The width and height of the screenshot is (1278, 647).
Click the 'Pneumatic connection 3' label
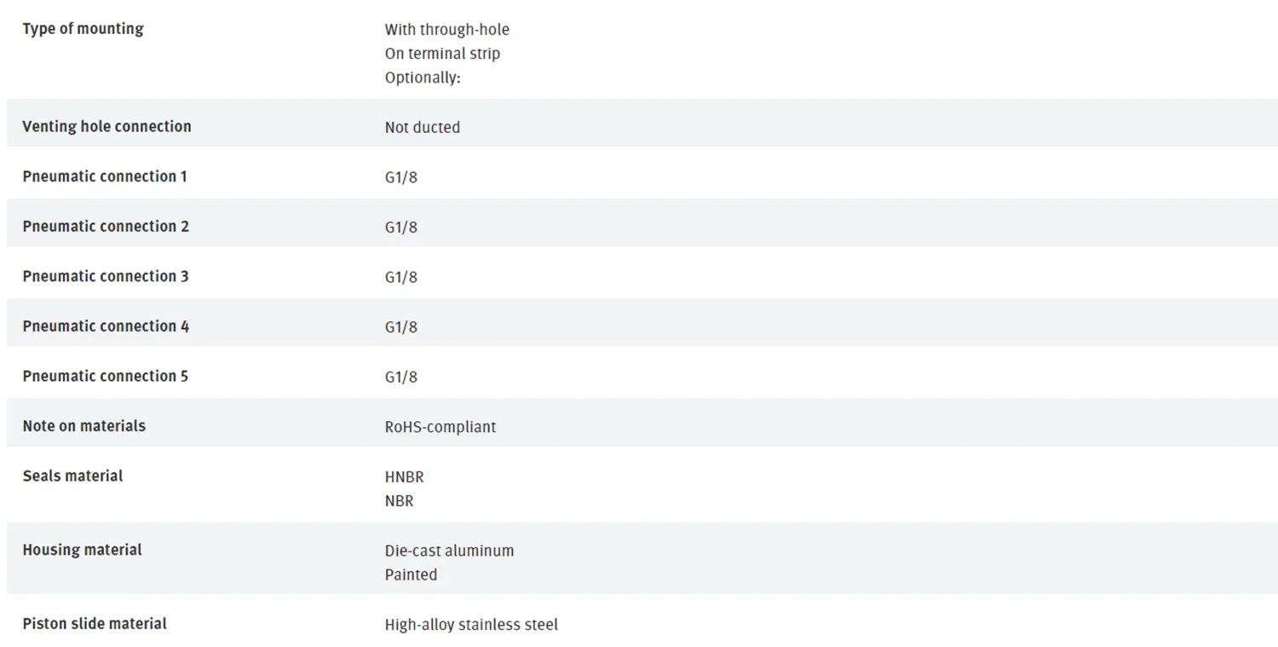106,276
